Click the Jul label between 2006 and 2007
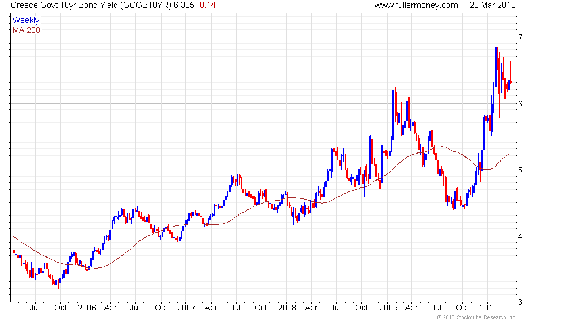Screen dimensions: 564x322 coord(135,308)
